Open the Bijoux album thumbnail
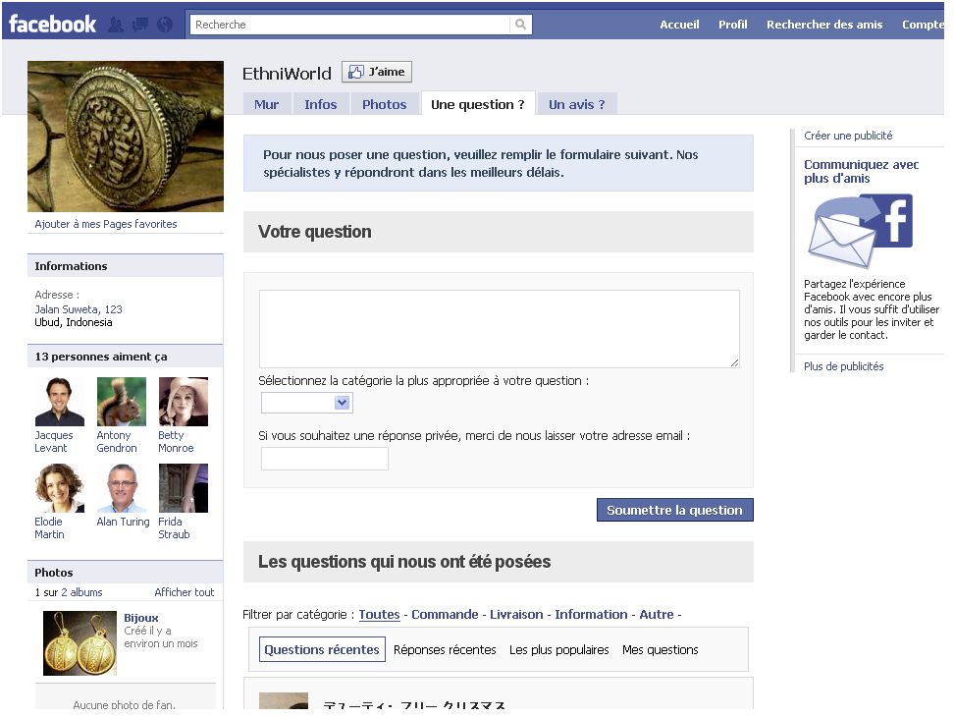 pos(79,643)
